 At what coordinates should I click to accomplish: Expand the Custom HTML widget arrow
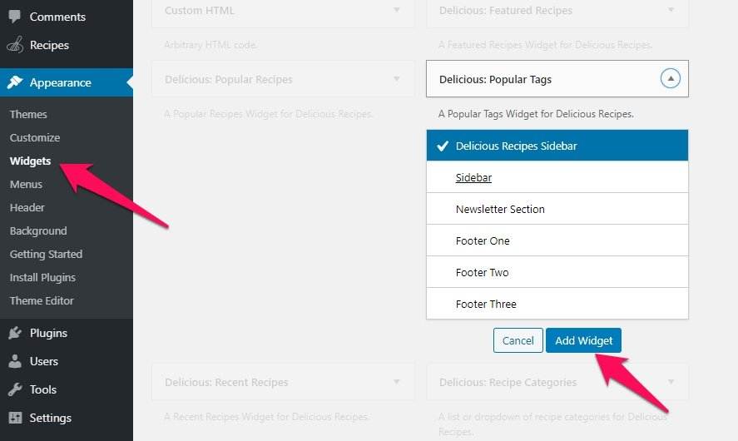(x=397, y=10)
